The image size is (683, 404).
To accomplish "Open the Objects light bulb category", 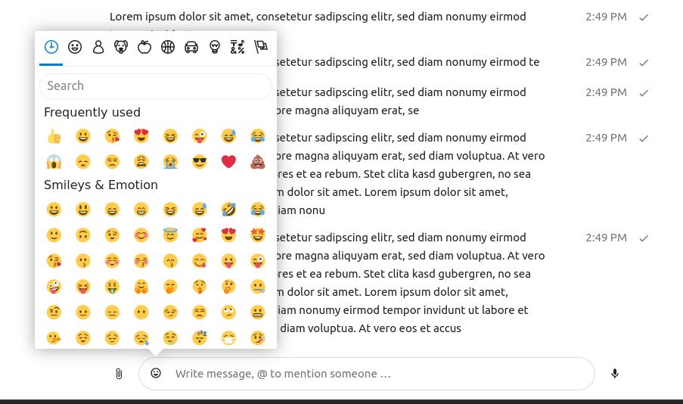I will point(215,47).
